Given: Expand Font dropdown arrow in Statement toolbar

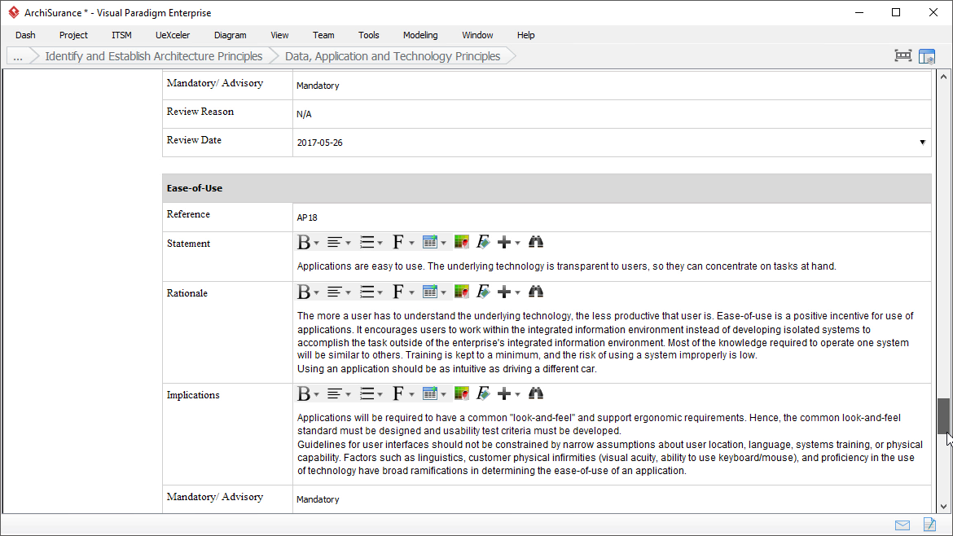Looking at the screenshot, I should click(411, 243).
